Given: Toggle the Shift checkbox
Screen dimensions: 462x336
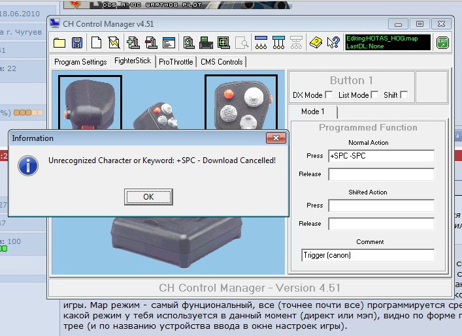Looking at the screenshot, I should tap(404, 95).
